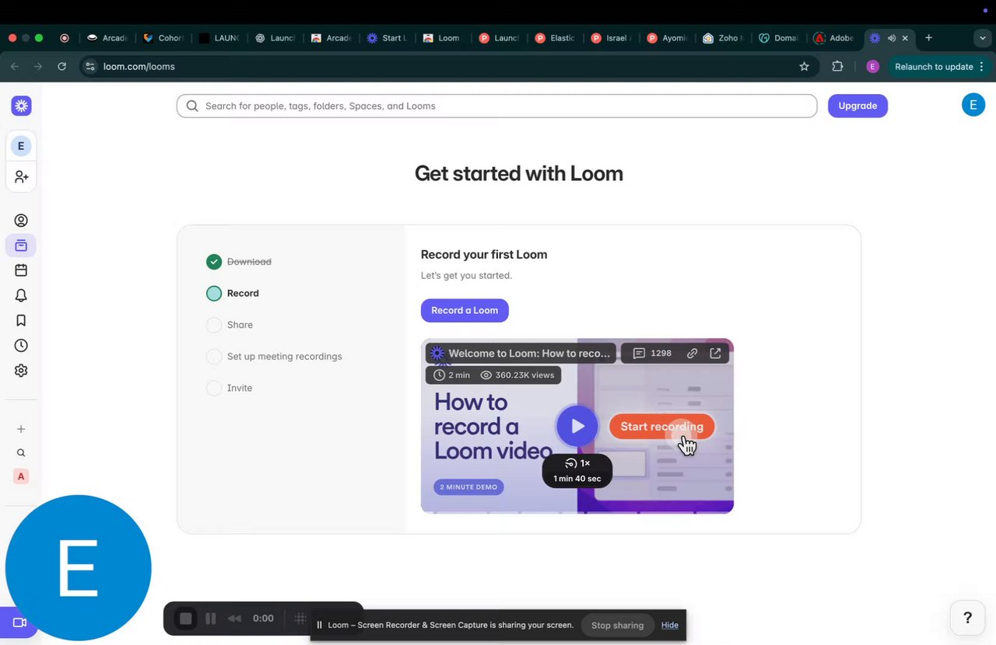
Task: Open a new browser tab
Action: click(928, 38)
